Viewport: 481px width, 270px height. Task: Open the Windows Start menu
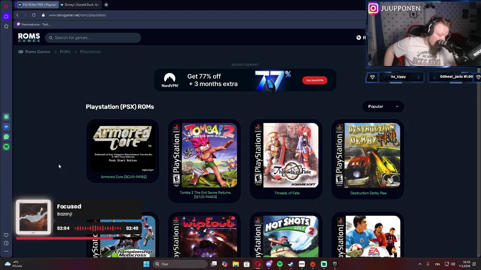pos(146,264)
